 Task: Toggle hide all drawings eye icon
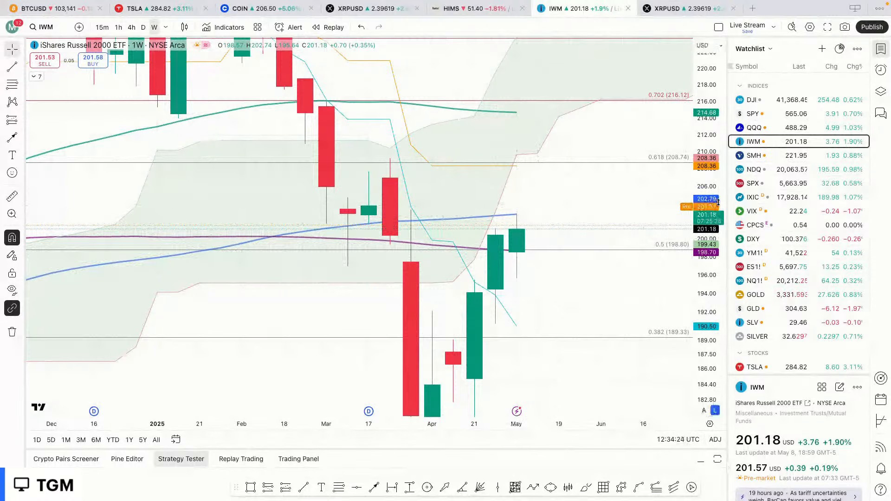pyautogui.click(x=12, y=290)
